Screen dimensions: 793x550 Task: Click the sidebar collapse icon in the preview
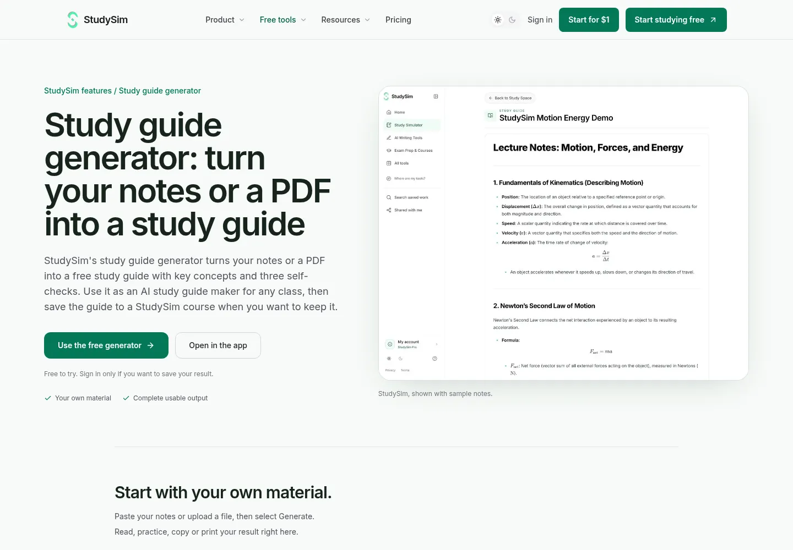click(436, 96)
